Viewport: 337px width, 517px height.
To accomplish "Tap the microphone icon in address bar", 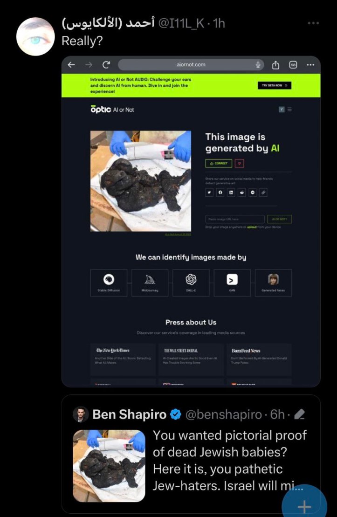I will (258, 65).
